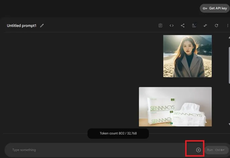Click the Type something input field
Screen dimensions: 230x158
click(x=93, y=150)
